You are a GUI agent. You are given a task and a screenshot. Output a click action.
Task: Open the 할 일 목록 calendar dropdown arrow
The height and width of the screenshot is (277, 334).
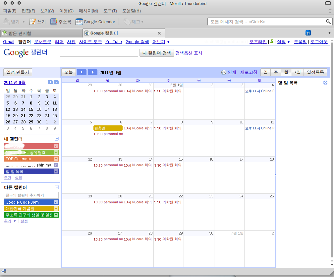56,172
